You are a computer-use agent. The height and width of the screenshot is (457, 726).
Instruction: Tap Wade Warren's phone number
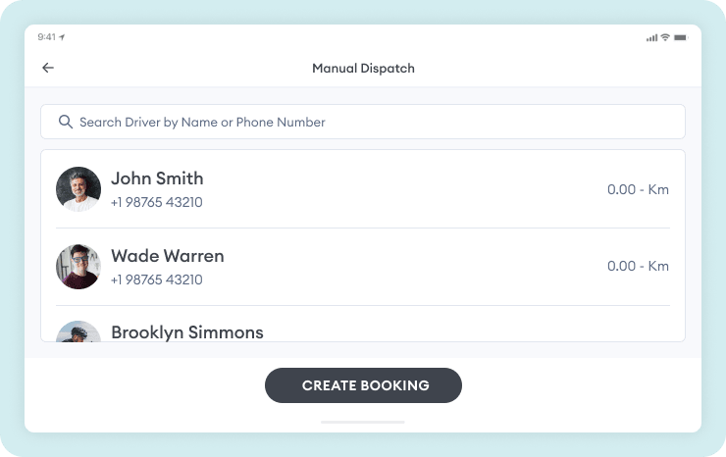click(157, 279)
